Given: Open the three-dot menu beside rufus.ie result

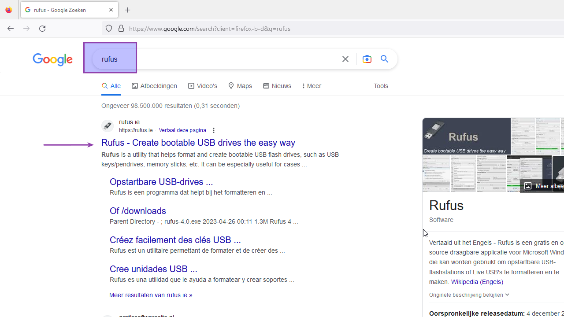Looking at the screenshot, I should point(214,130).
